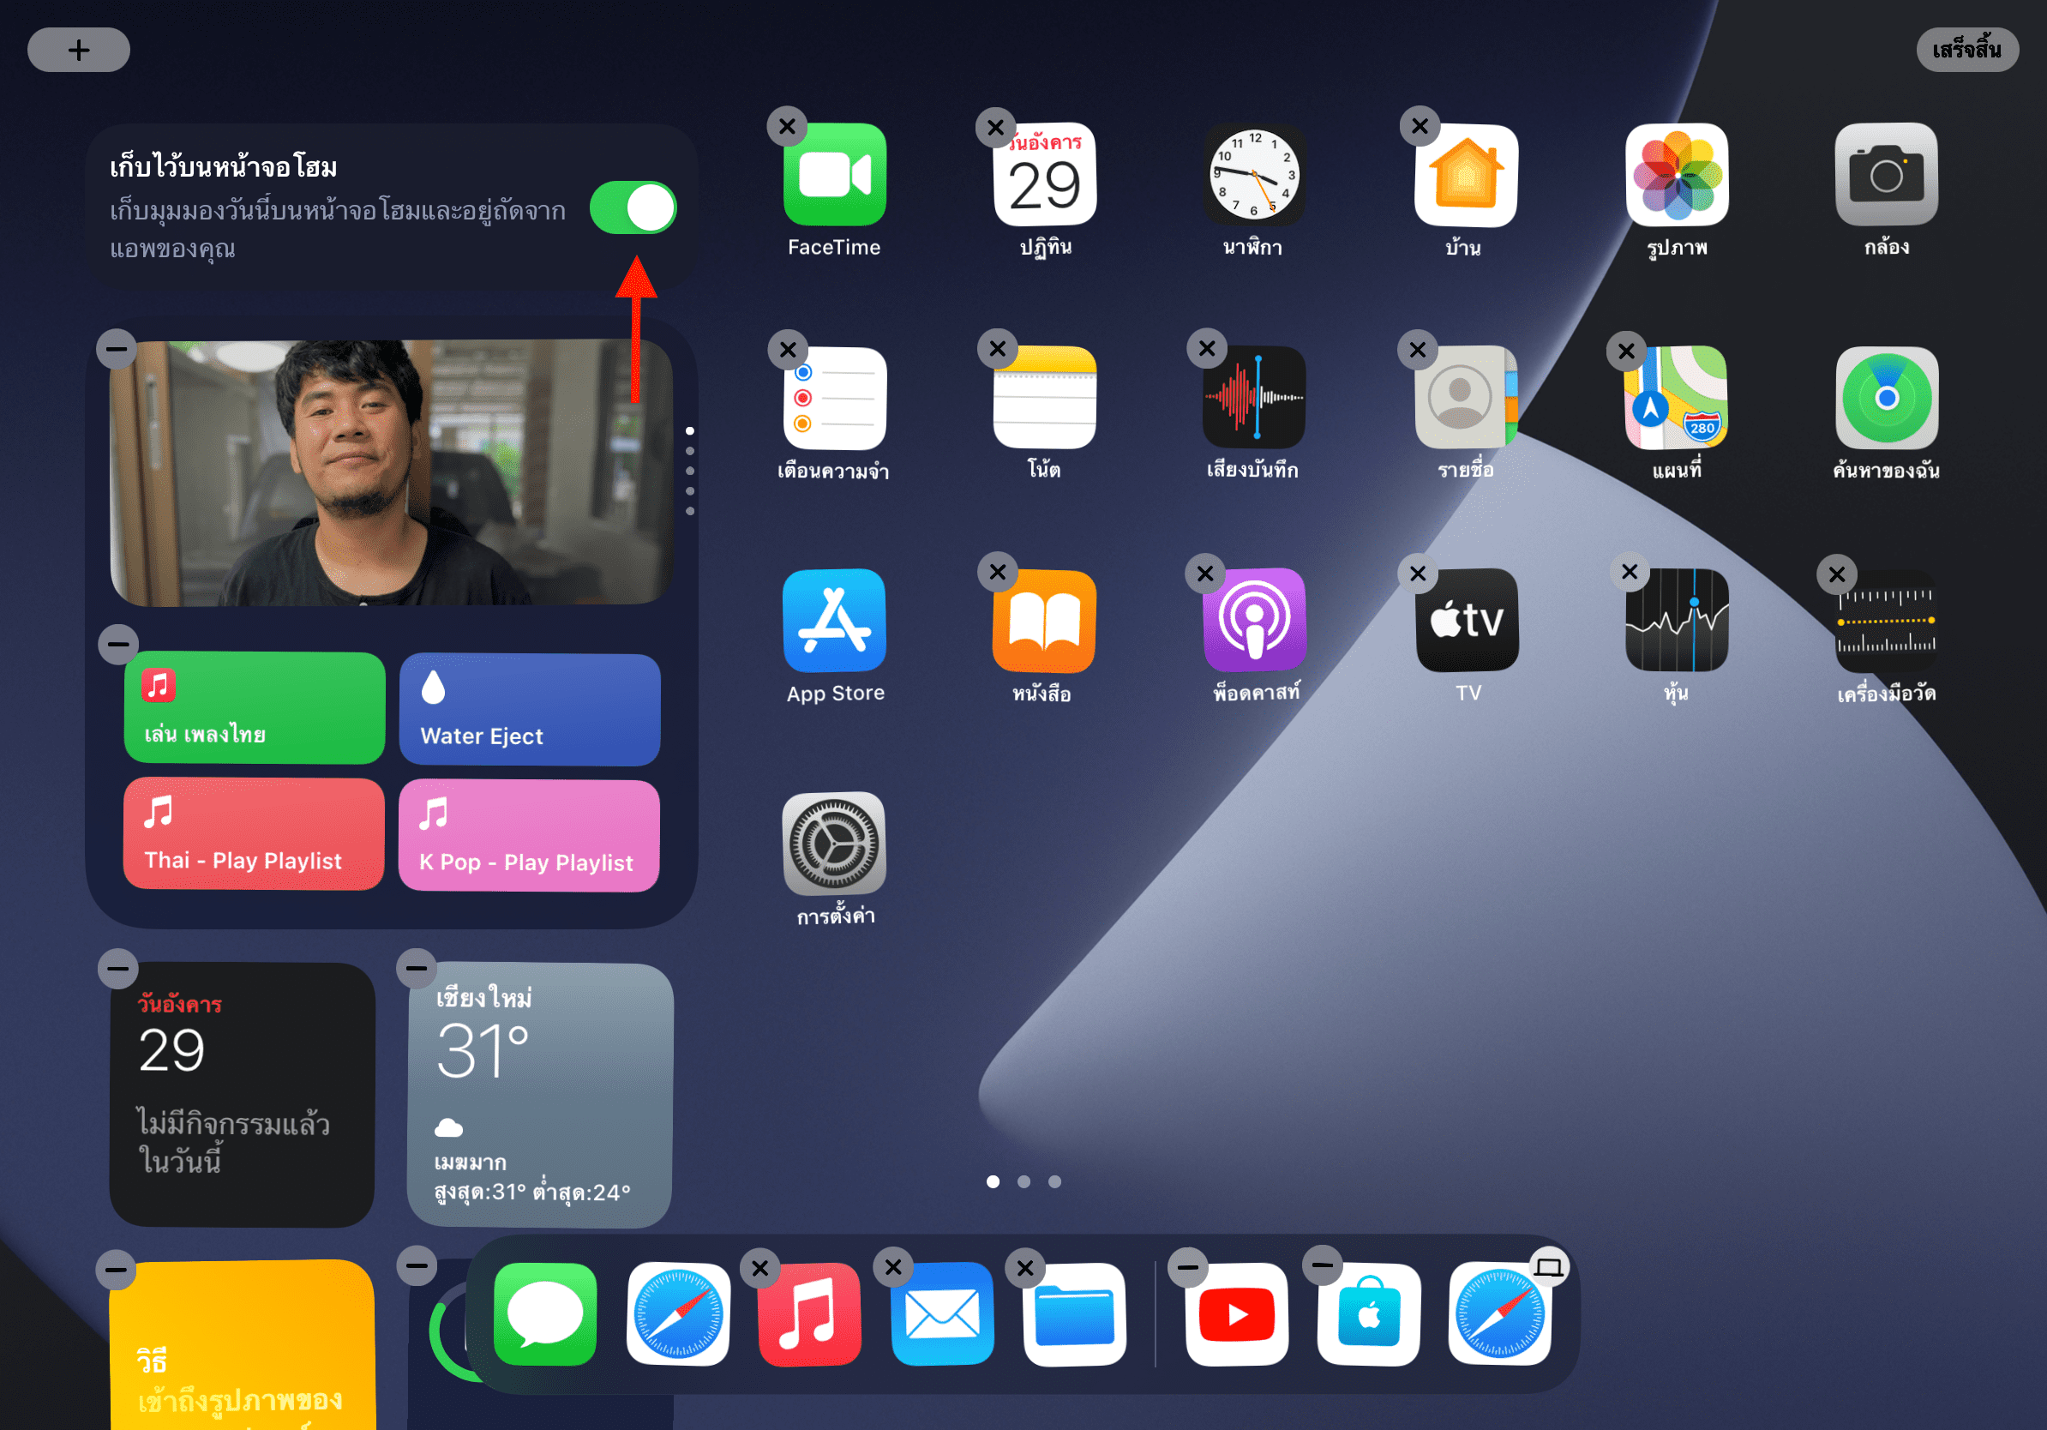Viewport: 2047px width, 1430px height.
Task: Run the Water Eject shortcut
Action: tap(530, 710)
